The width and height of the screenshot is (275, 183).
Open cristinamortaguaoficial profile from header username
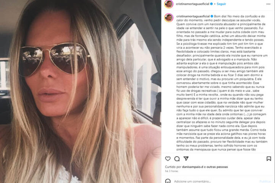(192, 4)
